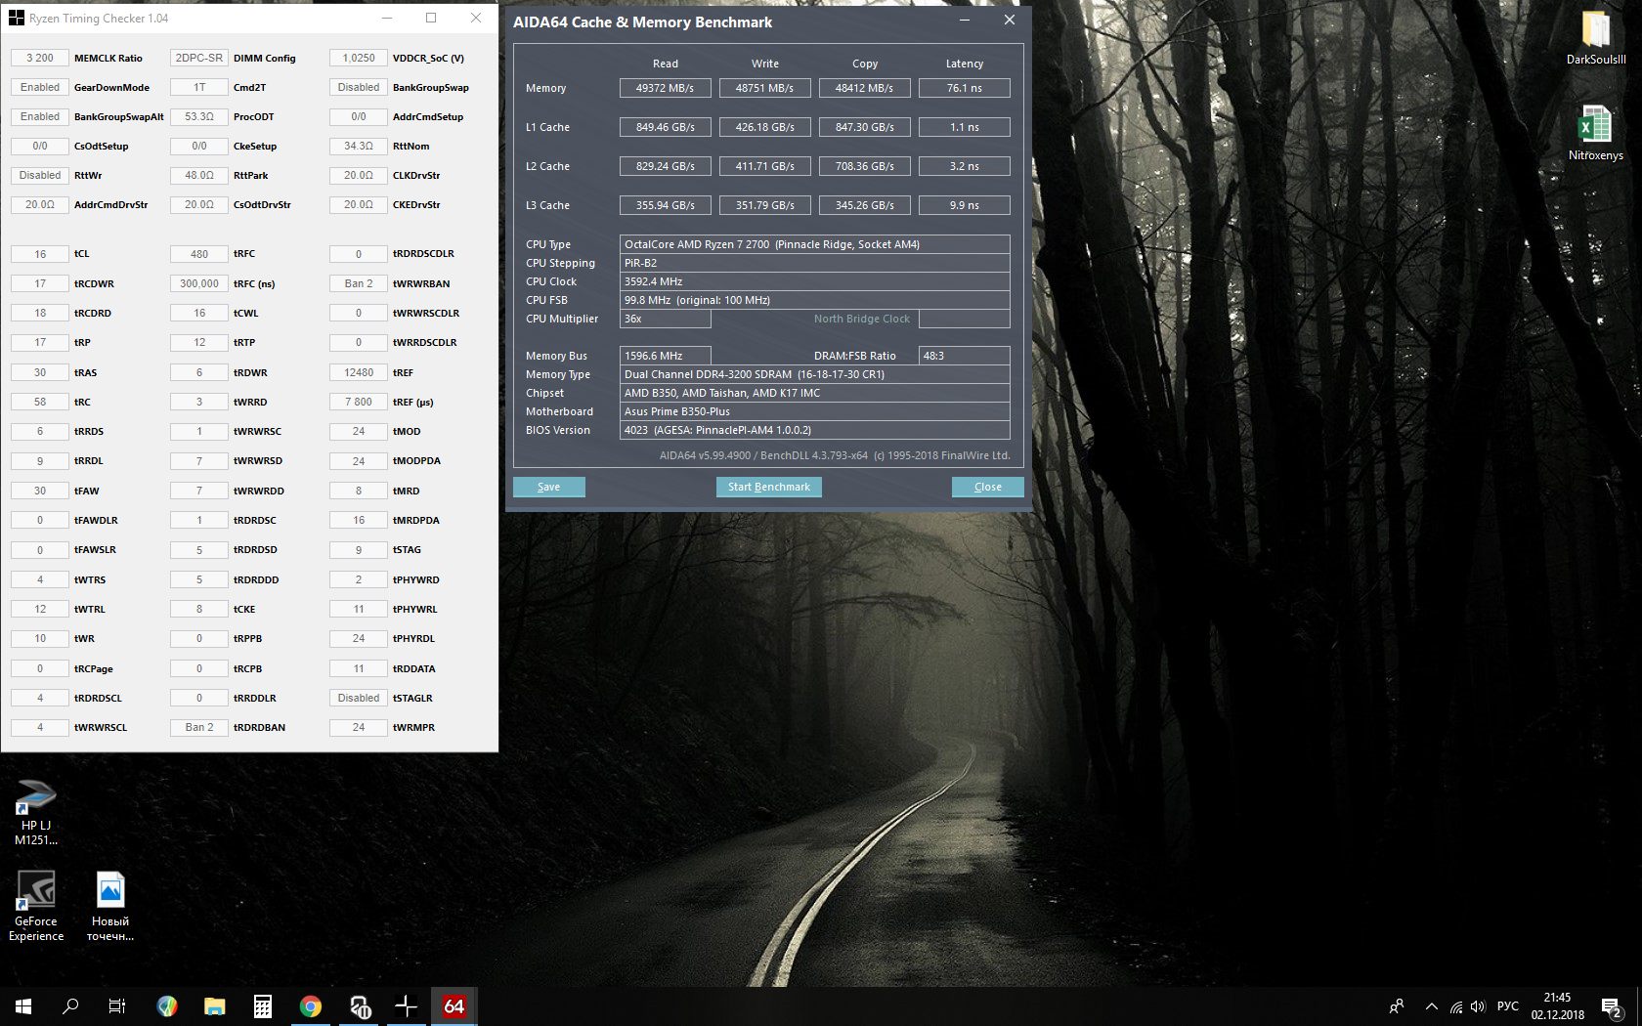1642x1026 pixels.
Task: Open the clock and calendar flyout
Action: [1558, 1006]
